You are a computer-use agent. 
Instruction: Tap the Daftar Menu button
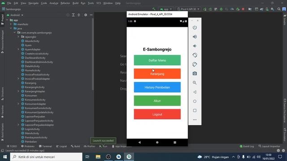pos(157,60)
